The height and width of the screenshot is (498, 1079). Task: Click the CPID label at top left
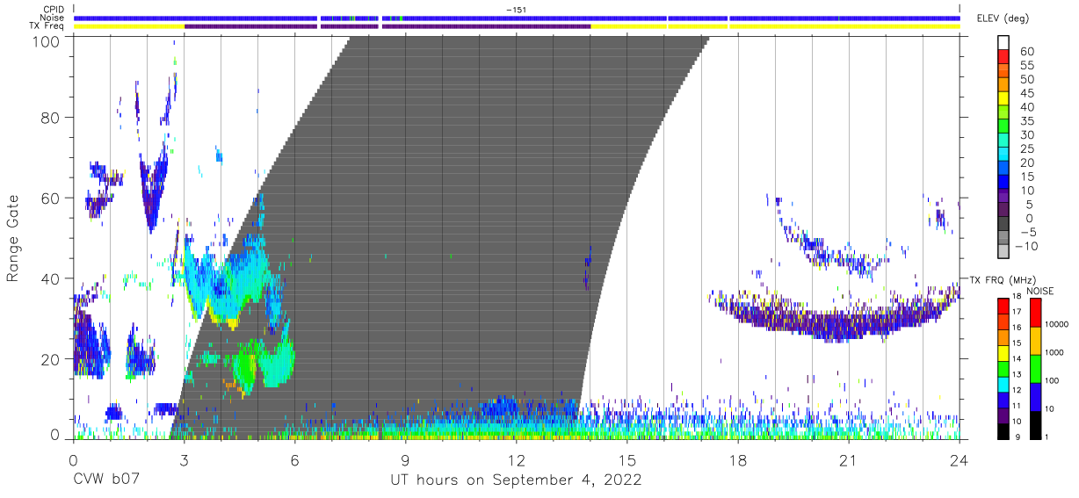pyautogui.click(x=54, y=10)
